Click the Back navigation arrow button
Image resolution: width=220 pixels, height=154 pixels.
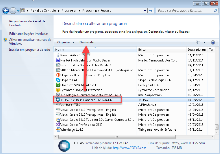click(6, 11)
